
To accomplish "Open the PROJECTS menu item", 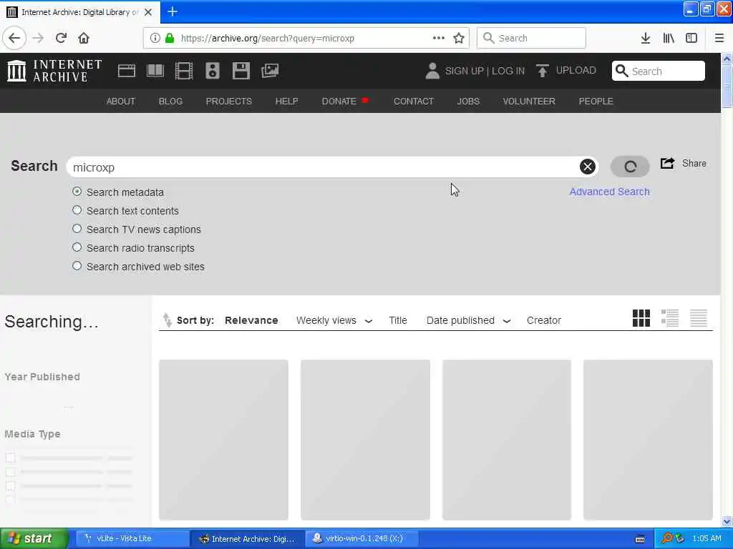I will click(228, 102).
